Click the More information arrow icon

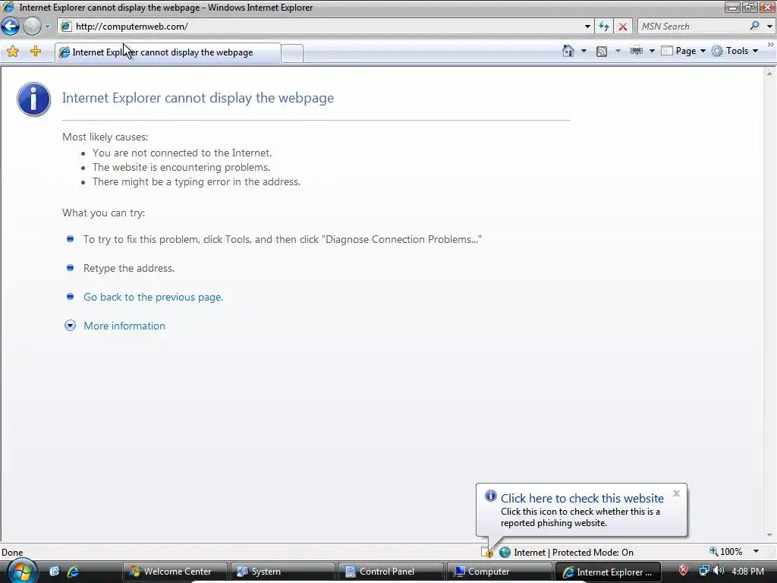coord(71,326)
